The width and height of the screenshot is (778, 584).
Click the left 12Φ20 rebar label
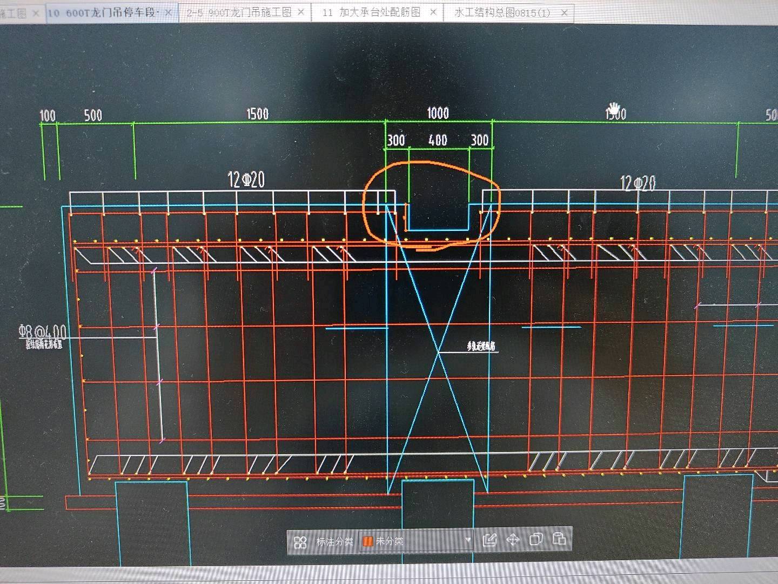point(246,180)
